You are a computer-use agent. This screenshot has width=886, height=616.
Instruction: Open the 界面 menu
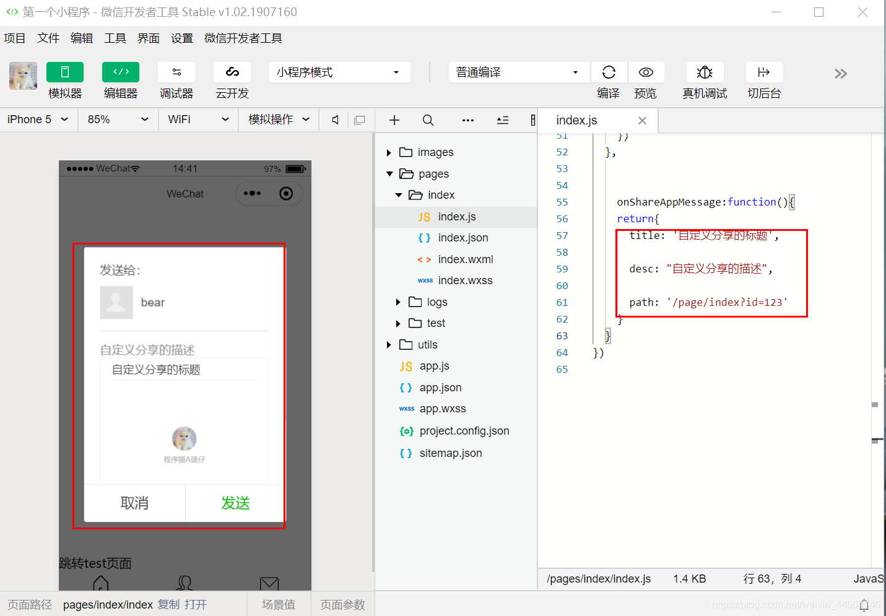coord(149,38)
